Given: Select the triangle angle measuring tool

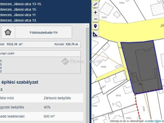Looking at the screenshot, I should [95, 34].
